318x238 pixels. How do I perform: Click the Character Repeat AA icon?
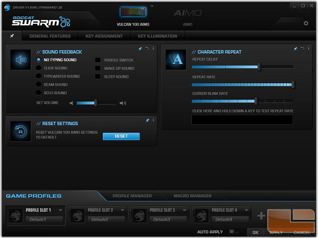[176, 60]
